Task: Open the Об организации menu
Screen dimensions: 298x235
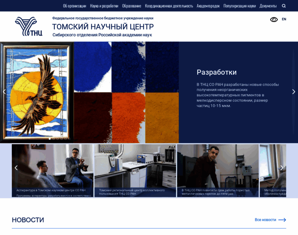Action: [74, 6]
